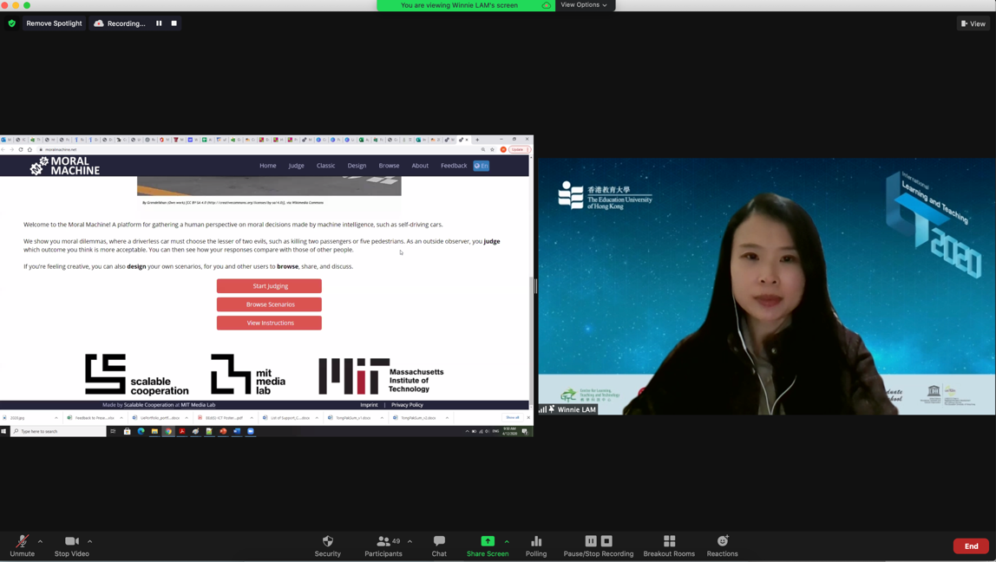This screenshot has height=562, width=996.
Task: Click the Windows Start button in shared screen
Action: point(3,431)
